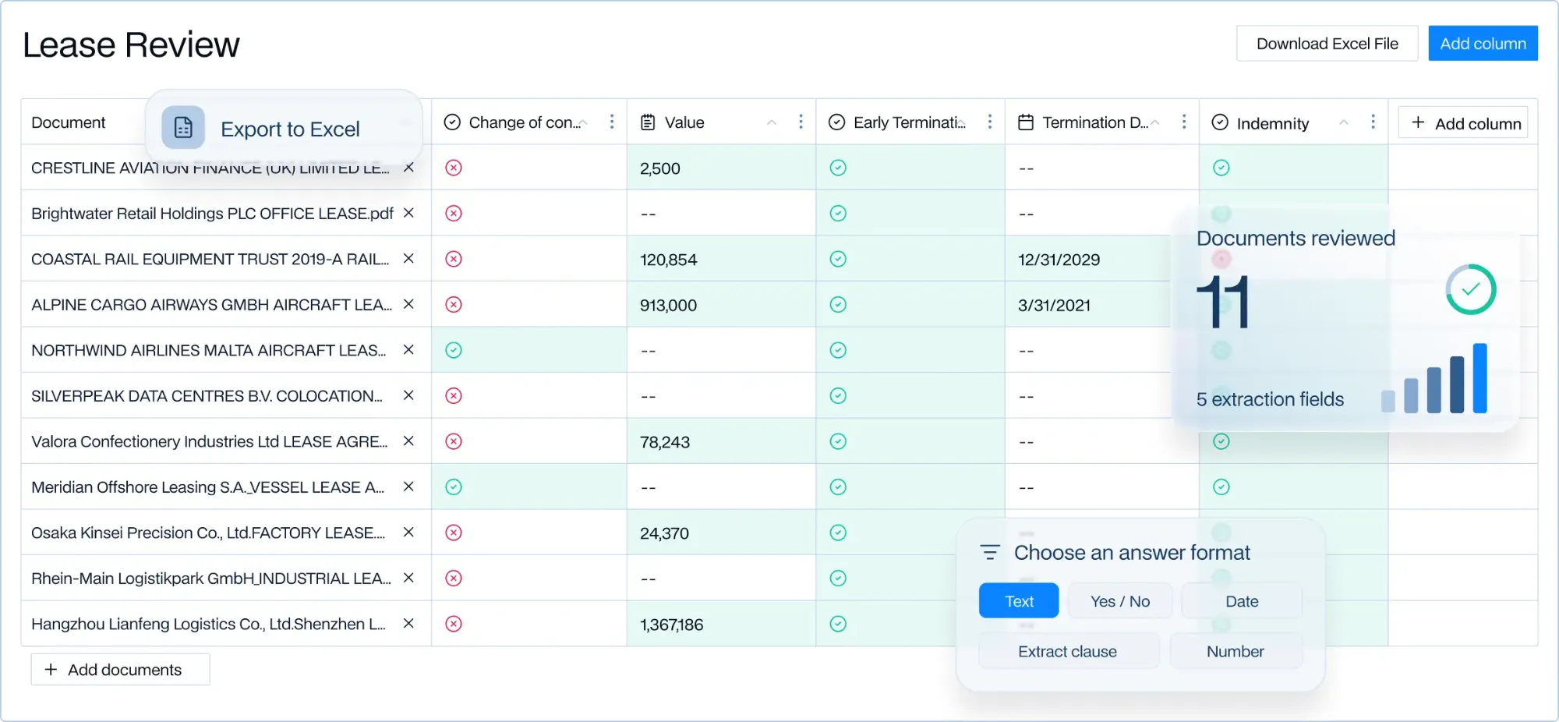Toggle Early Termination check for Osaka Kinsei row
Screen dimensions: 1559x722
click(x=838, y=533)
